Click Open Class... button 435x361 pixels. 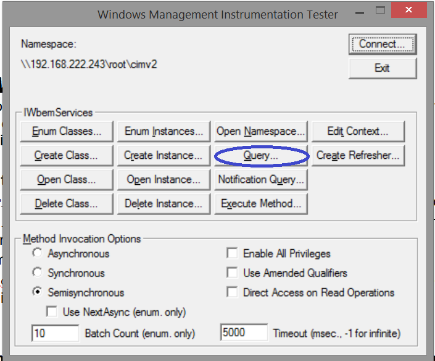(67, 179)
